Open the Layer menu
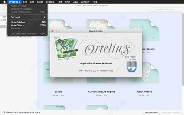The height and width of the screenshot is (115, 184). (40, 2)
